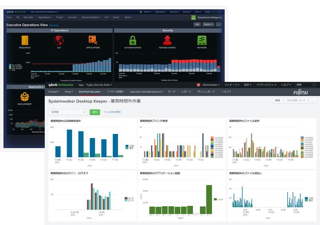Click the yellow Development gear icon
This screenshot has height=225, width=320.
coord(24,97)
